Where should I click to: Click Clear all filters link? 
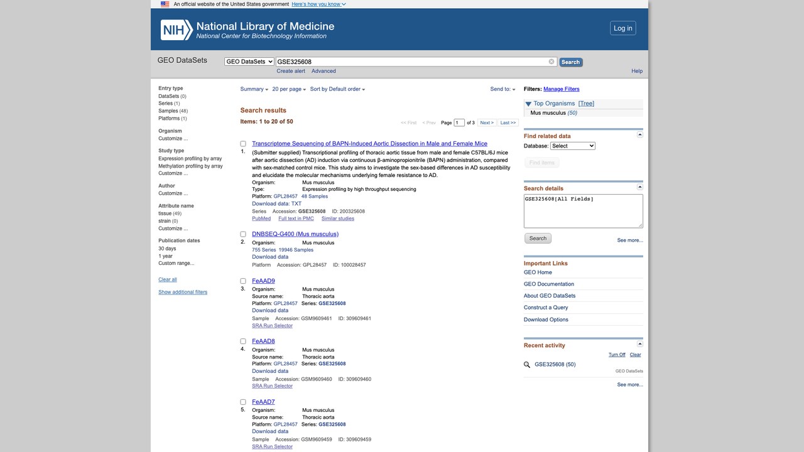pos(168,279)
